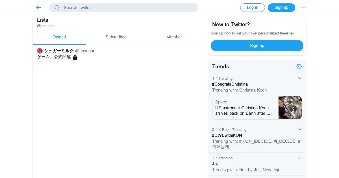Click the wide Sign up button in sidebar
The image size is (339, 178).
(257, 45)
